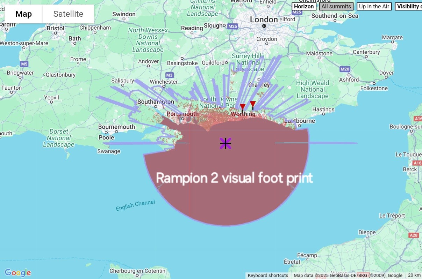Screen dimensions: 422x279
Task: Switch to the Satellite view
Action: coord(68,14)
